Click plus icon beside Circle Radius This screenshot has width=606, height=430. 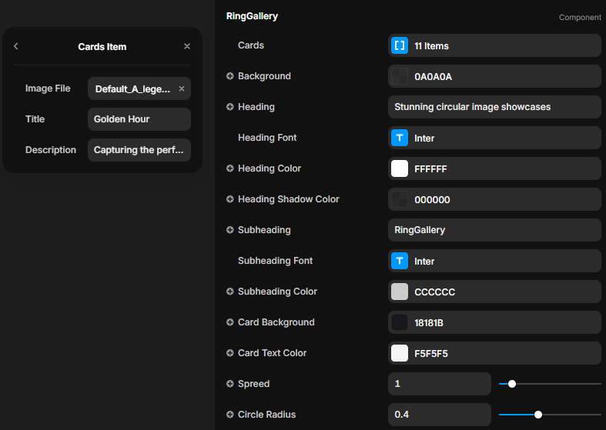[230, 415]
